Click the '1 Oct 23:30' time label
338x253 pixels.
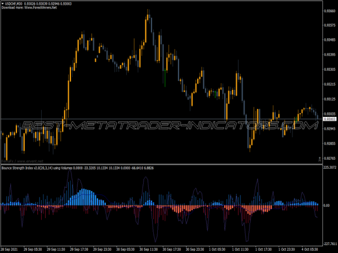pos(287,250)
